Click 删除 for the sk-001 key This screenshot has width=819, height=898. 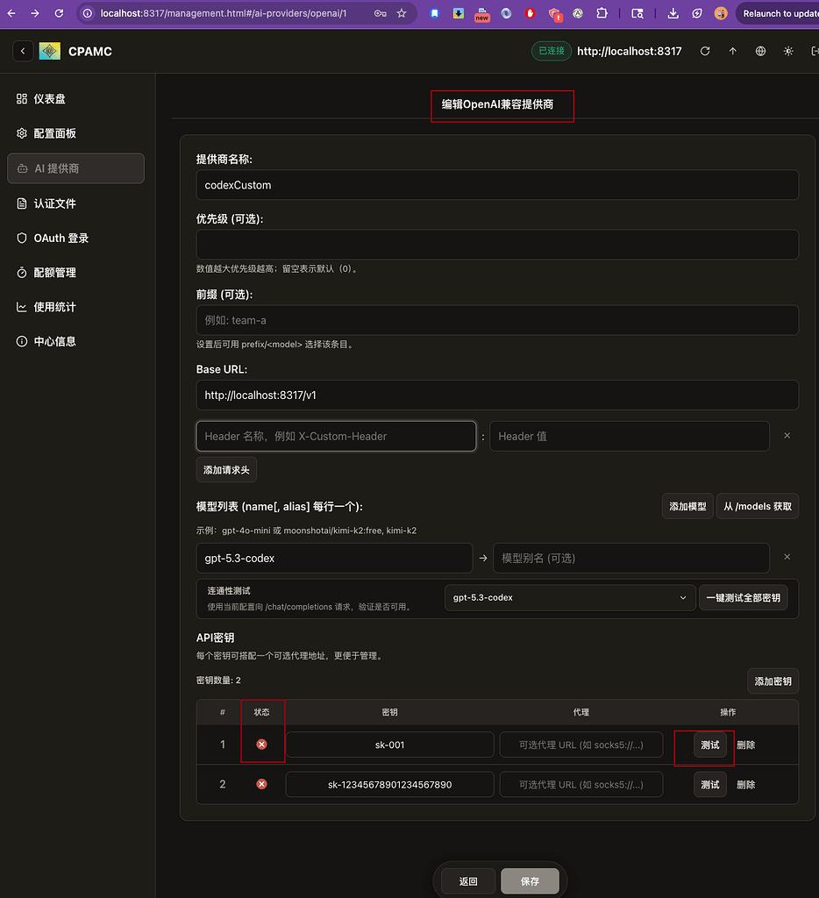click(x=745, y=745)
